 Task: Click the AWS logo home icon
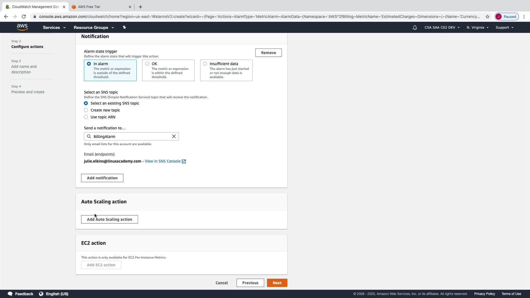(x=22, y=27)
